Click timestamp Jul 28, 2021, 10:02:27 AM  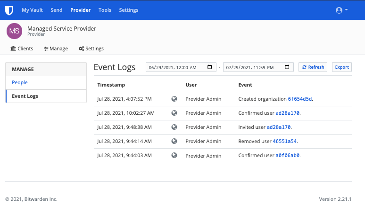(126, 113)
